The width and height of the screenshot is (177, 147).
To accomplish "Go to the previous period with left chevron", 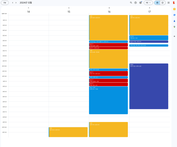I will point(13,3).
